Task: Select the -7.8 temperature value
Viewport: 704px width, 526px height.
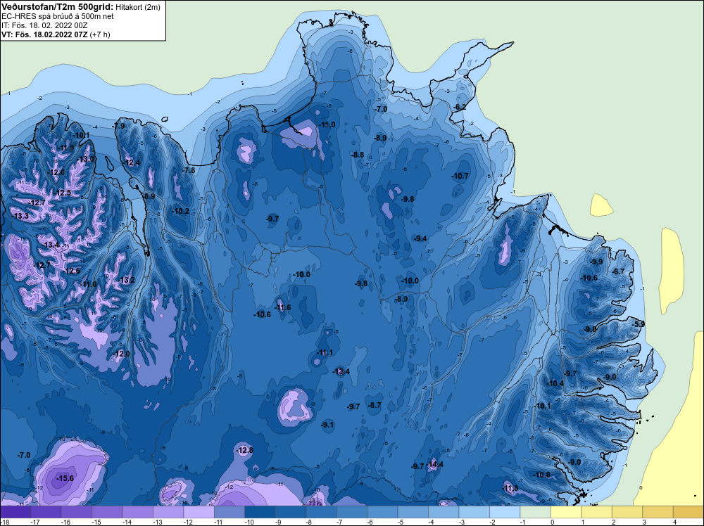Action: coord(189,170)
